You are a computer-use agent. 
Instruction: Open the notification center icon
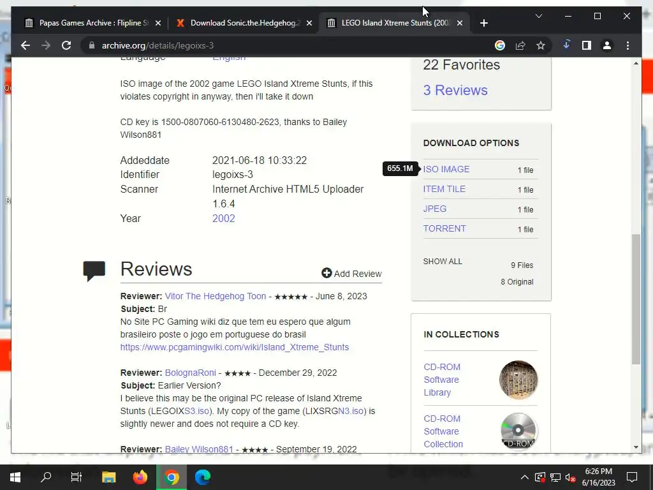point(632,477)
